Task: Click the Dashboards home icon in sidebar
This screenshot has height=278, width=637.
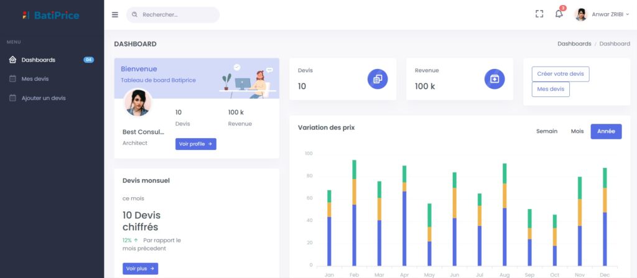Action: pyautogui.click(x=12, y=60)
